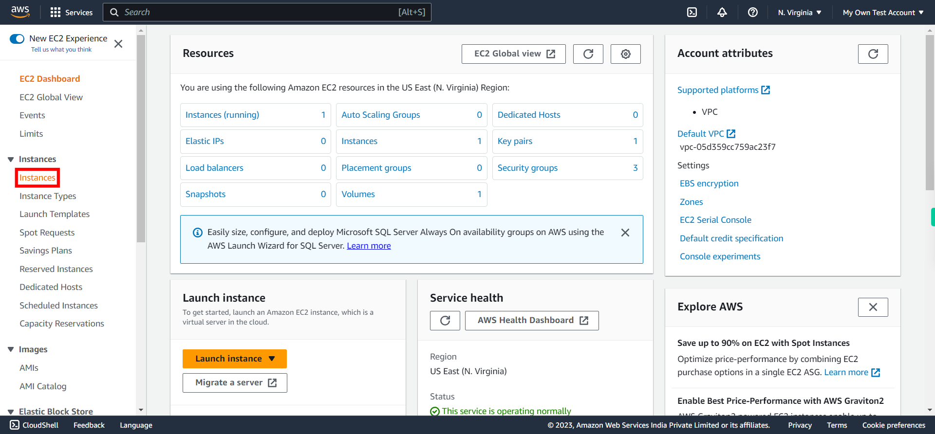Screen dimensions: 935x434
Task: Close the Explore AWS panel
Action: click(873, 307)
